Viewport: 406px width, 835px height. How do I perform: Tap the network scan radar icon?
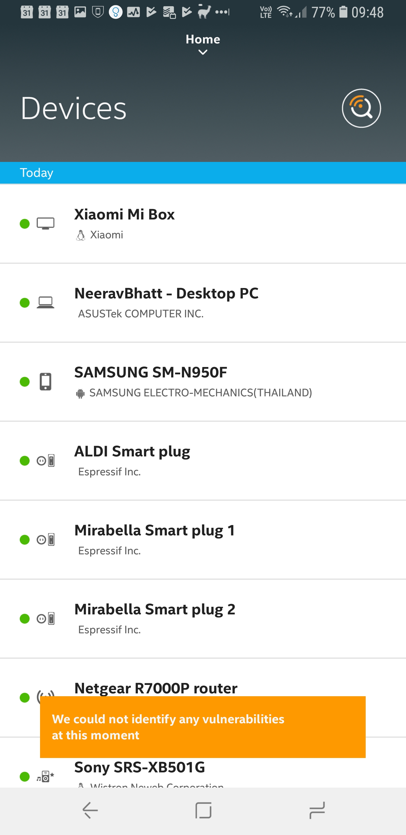pyautogui.click(x=361, y=108)
